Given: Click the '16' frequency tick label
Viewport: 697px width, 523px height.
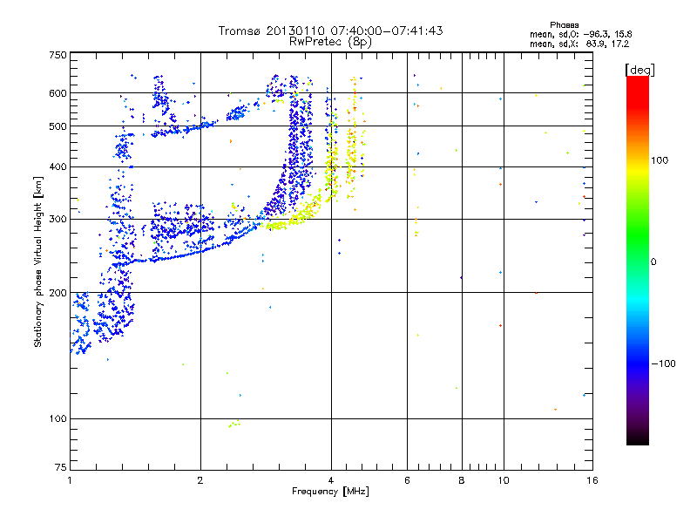Looking at the screenshot, I should 592,480.
